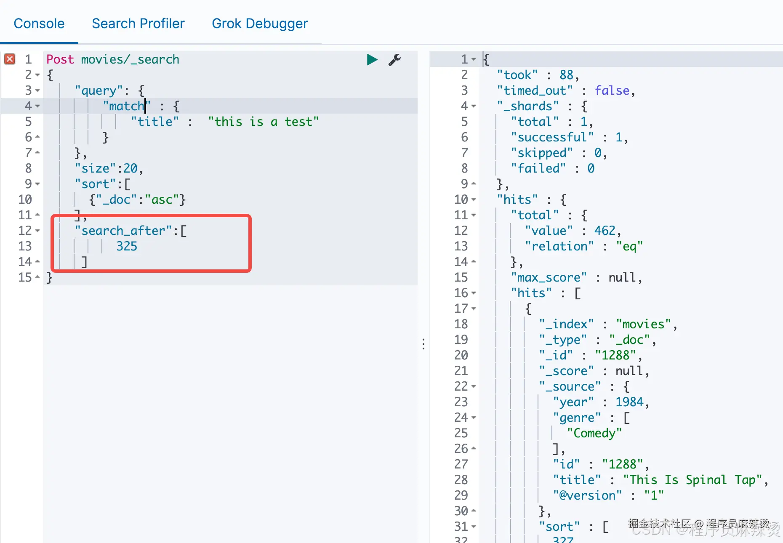Open the wrench actions menu for the request
This screenshot has height=543, width=783.
394,60
